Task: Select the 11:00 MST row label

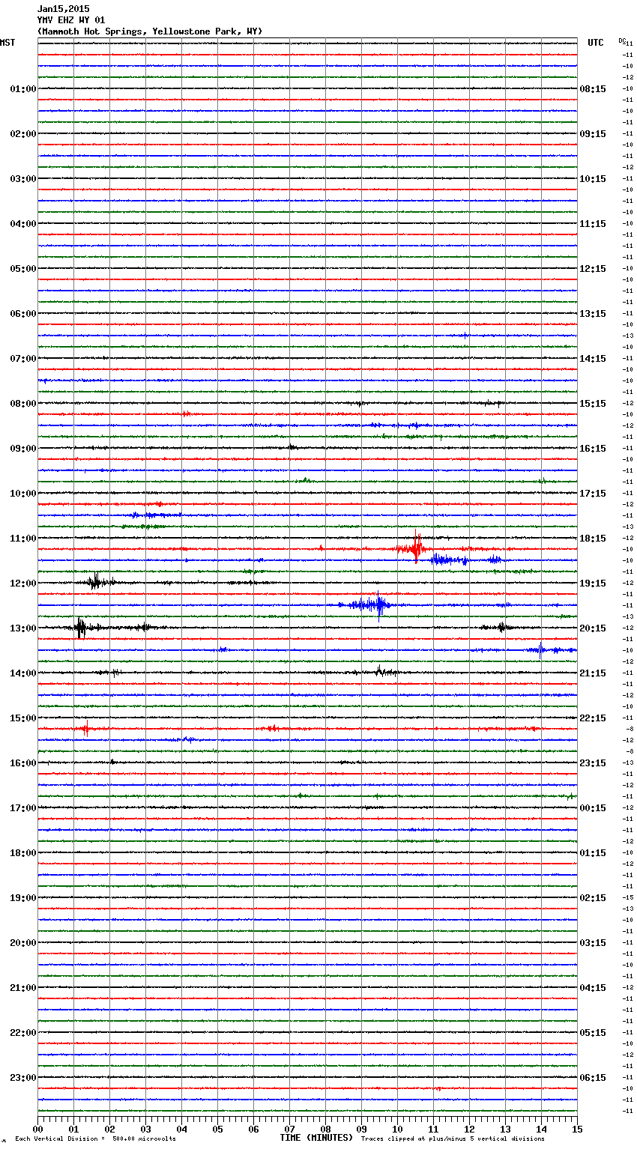Action: (23, 539)
